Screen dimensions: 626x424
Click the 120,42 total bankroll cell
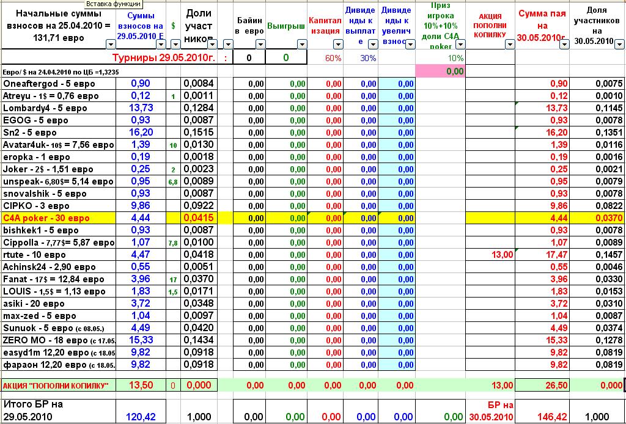point(141,416)
